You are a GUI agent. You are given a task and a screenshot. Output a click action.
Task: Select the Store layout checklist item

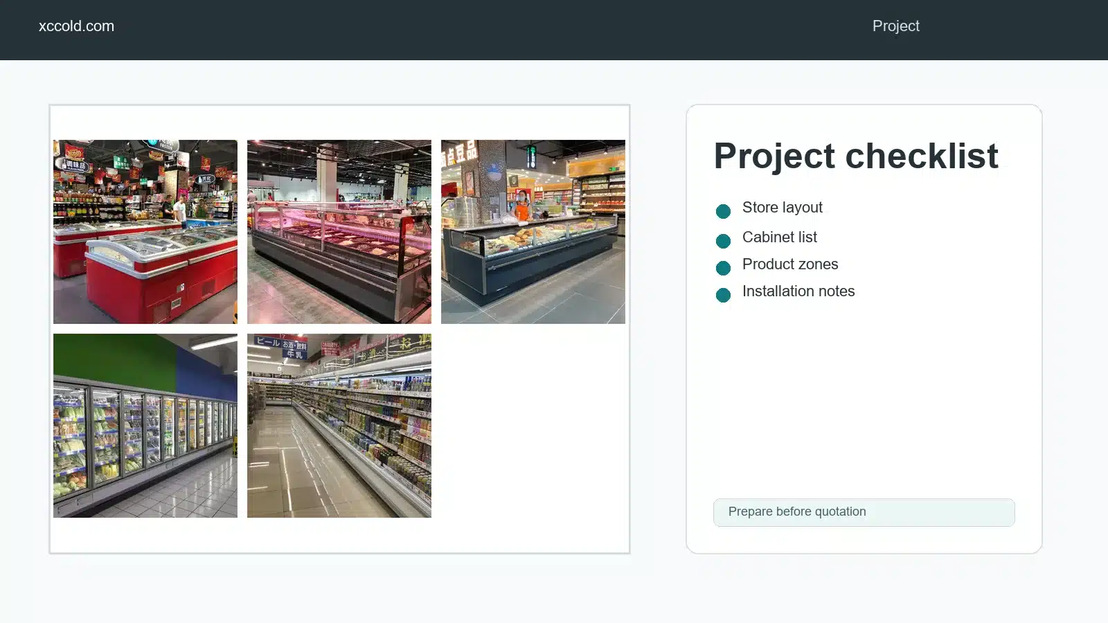pos(783,208)
